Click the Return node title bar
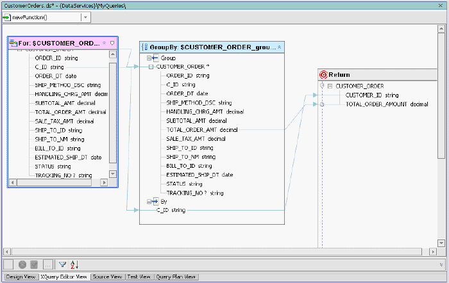This screenshot has width=449, height=283. 378,75
